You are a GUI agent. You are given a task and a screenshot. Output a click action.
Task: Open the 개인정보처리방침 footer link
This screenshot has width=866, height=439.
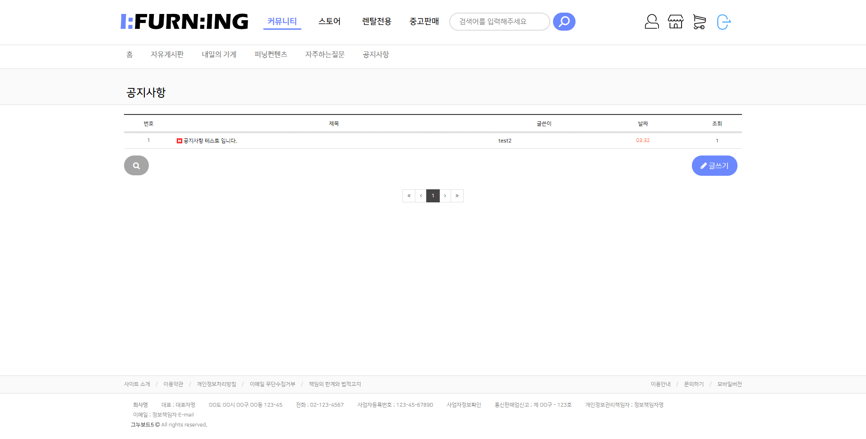point(216,384)
